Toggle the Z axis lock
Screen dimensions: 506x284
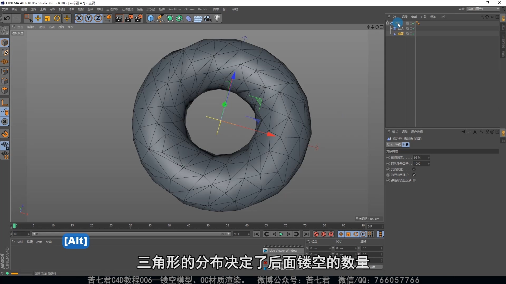pyautogui.click(x=98, y=18)
